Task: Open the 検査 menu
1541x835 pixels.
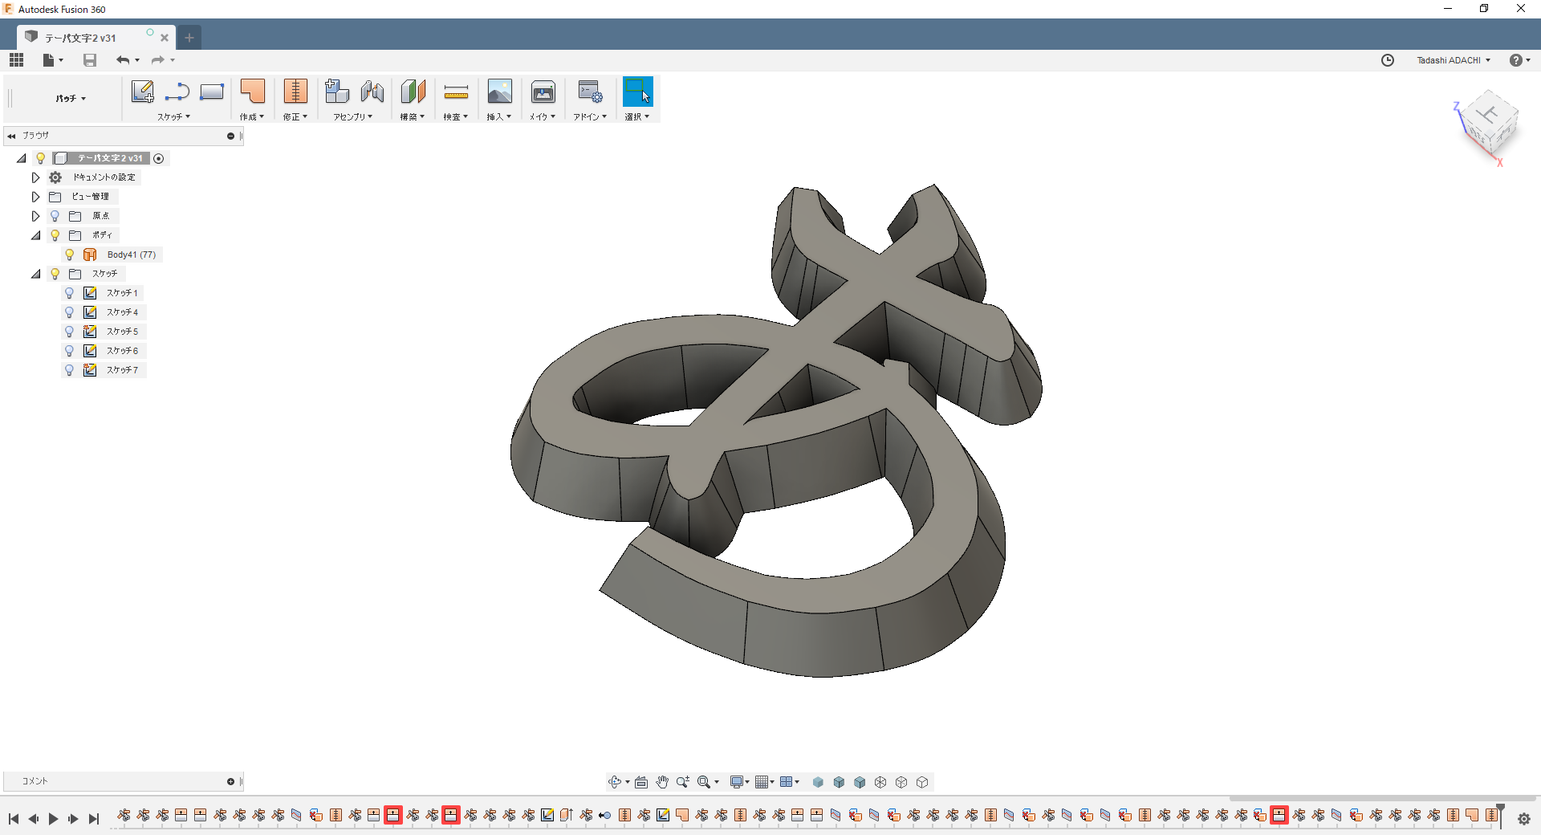Action: pos(456,117)
